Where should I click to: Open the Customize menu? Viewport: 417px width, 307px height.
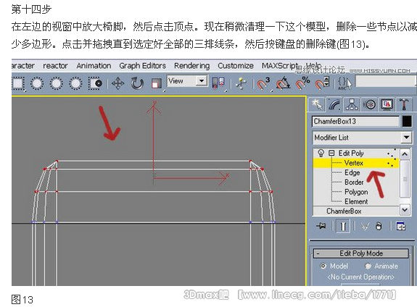tap(236, 66)
